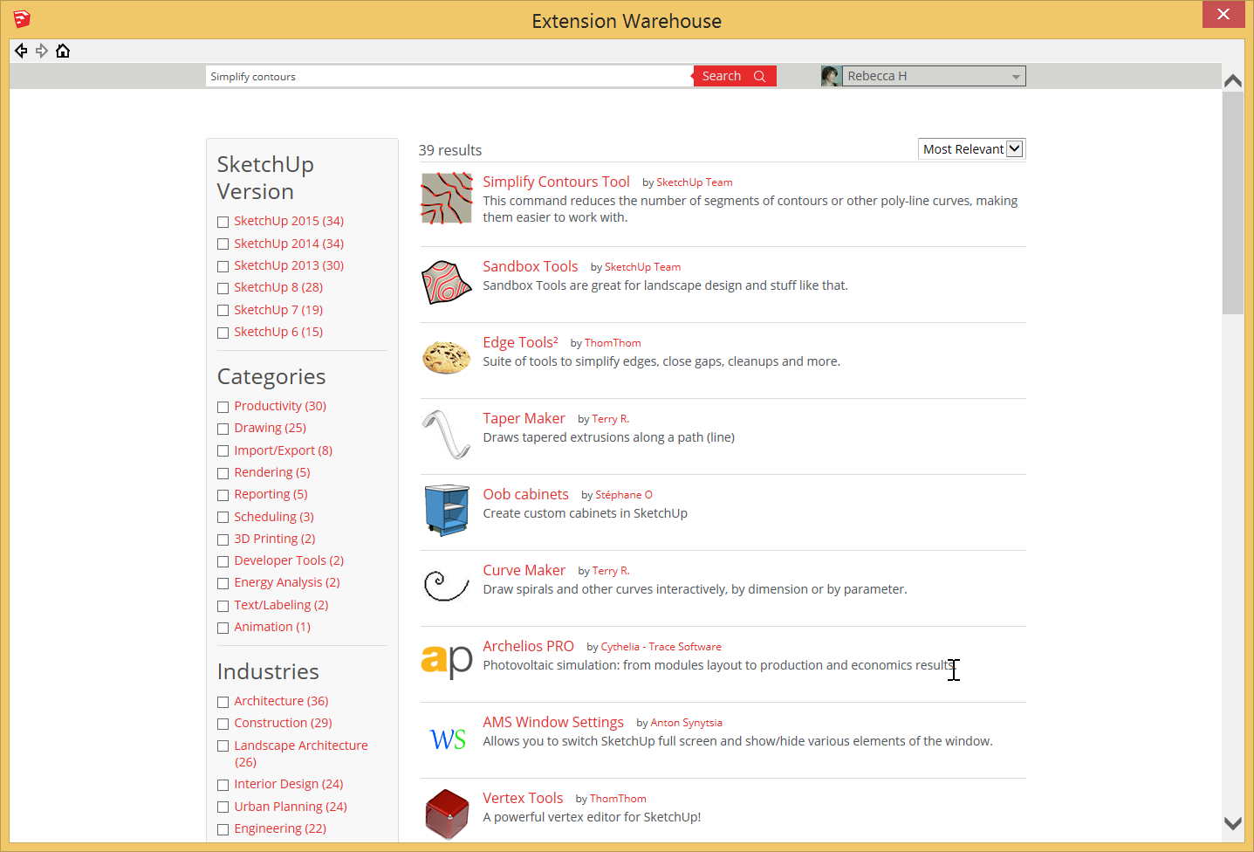Open the Most Relevant sort dropdown
The height and width of the screenshot is (852, 1254).
(x=971, y=149)
